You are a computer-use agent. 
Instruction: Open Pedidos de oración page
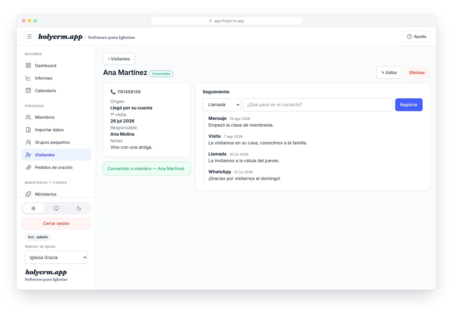(56, 167)
